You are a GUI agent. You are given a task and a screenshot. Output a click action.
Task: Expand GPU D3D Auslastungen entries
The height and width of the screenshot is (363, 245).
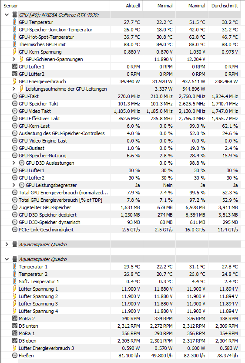(x=14, y=163)
